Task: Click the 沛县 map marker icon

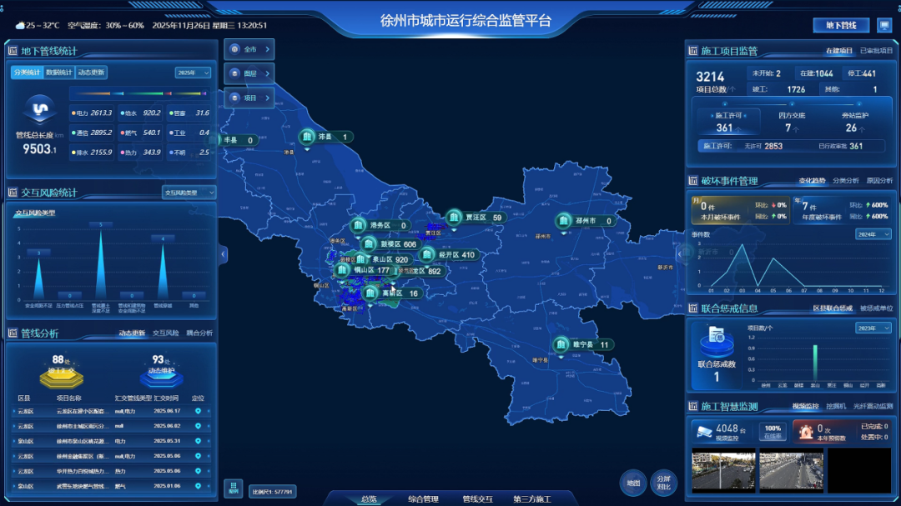Action: pyautogui.click(x=307, y=137)
